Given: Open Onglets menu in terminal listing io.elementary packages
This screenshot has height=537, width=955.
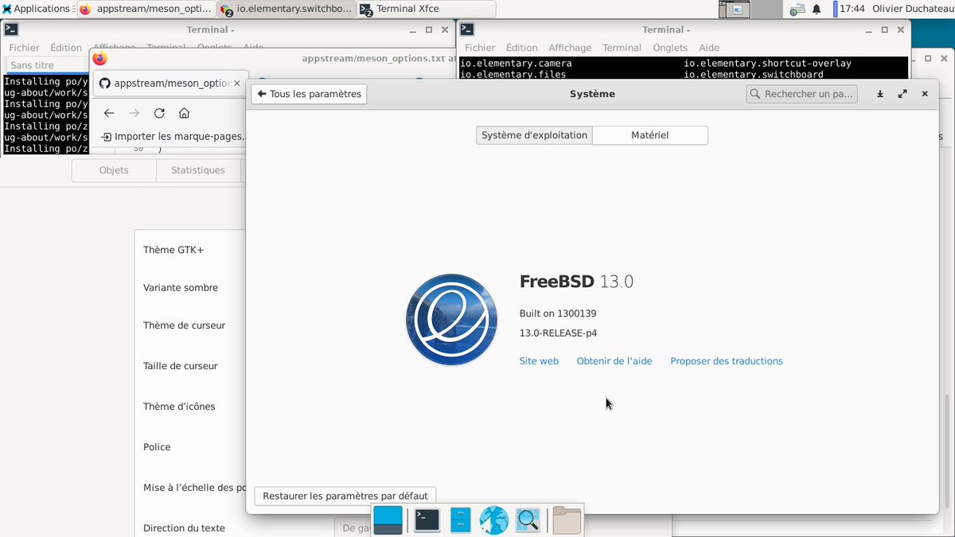Looking at the screenshot, I should [x=670, y=48].
